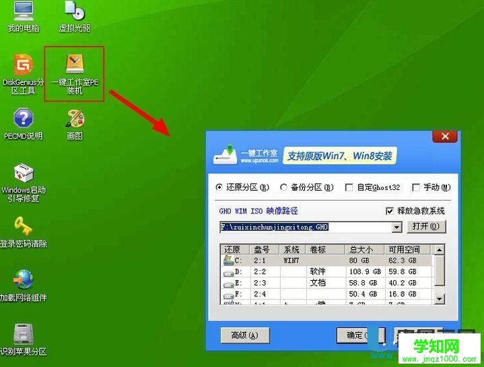Open 登录密码清除 key icon
This screenshot has height=367, width=484.
pos(24,232)
